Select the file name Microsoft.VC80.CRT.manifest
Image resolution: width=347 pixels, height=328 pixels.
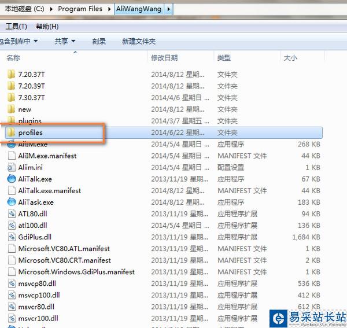[65, 260]
